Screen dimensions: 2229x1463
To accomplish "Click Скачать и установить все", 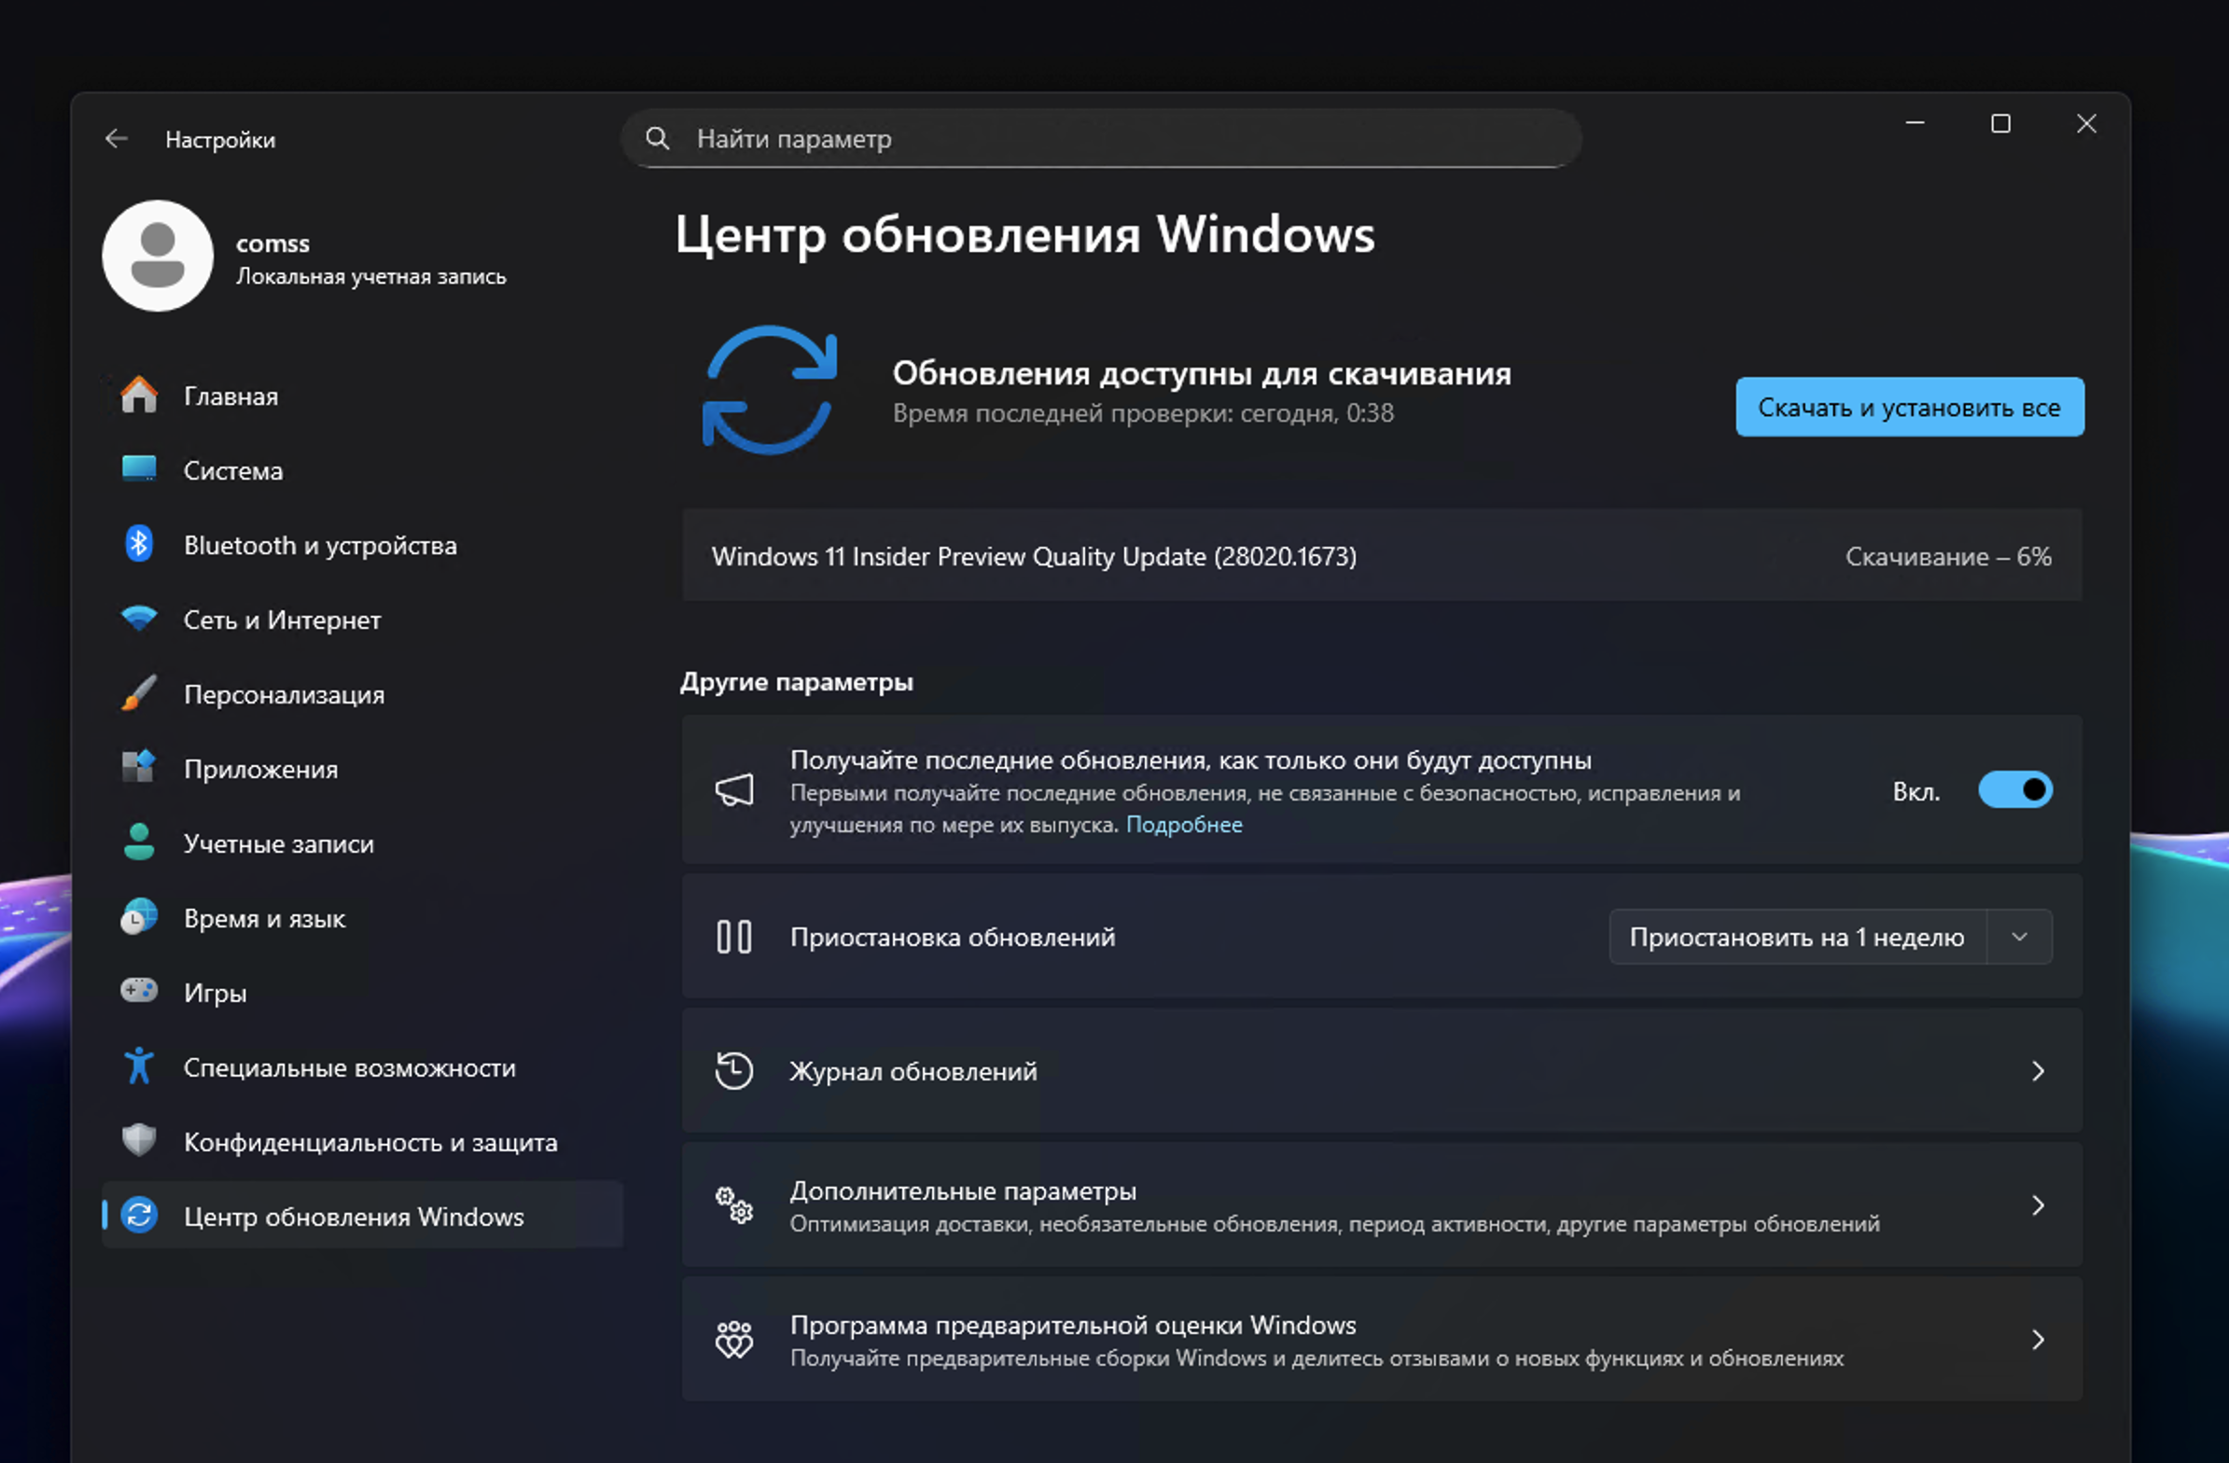I will pos(1909,407).
